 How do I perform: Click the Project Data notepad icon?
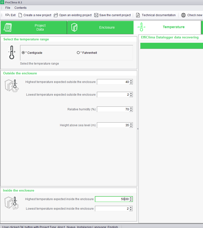click(8, 27)
